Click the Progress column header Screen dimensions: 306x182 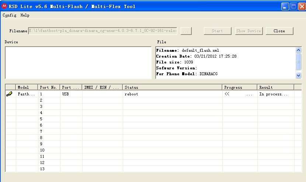239,87
